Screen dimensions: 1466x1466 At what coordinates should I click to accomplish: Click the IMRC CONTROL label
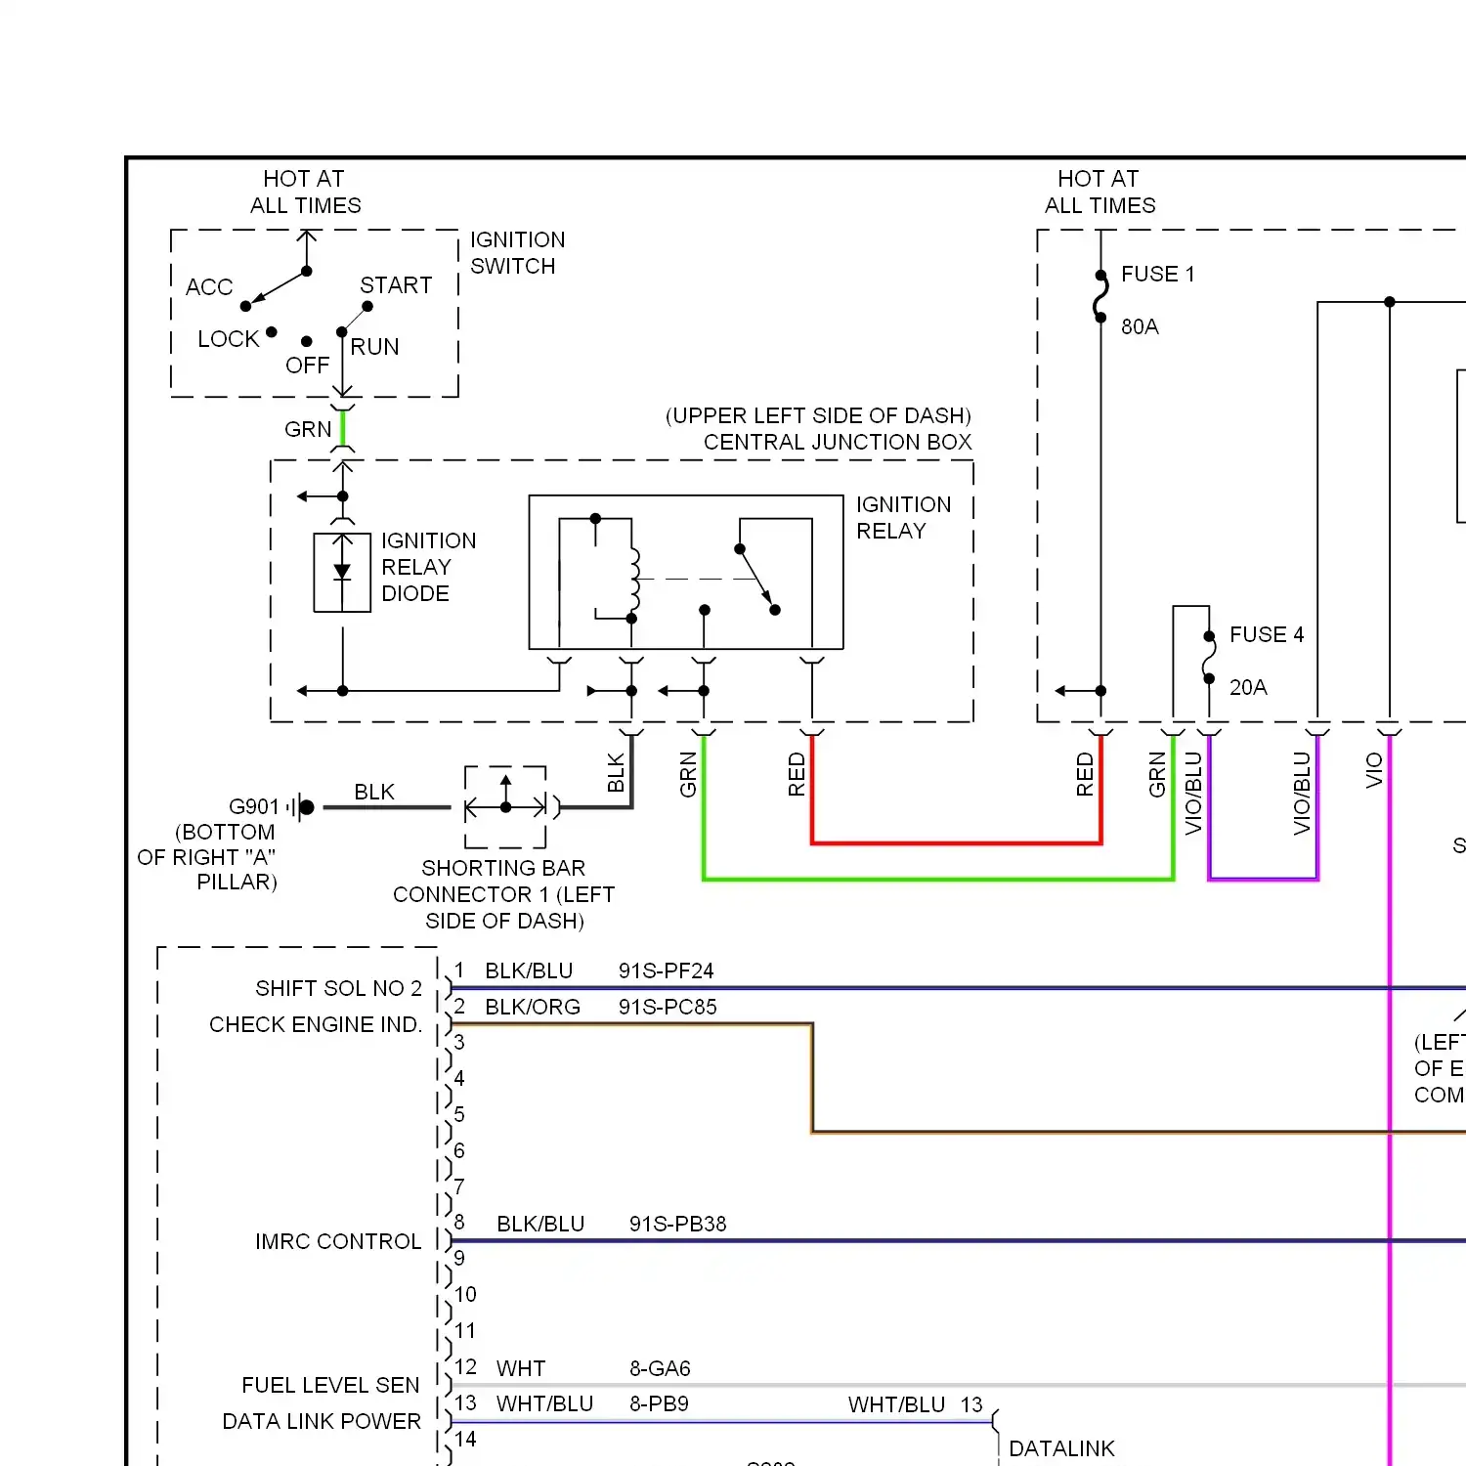click(338, 1241)
